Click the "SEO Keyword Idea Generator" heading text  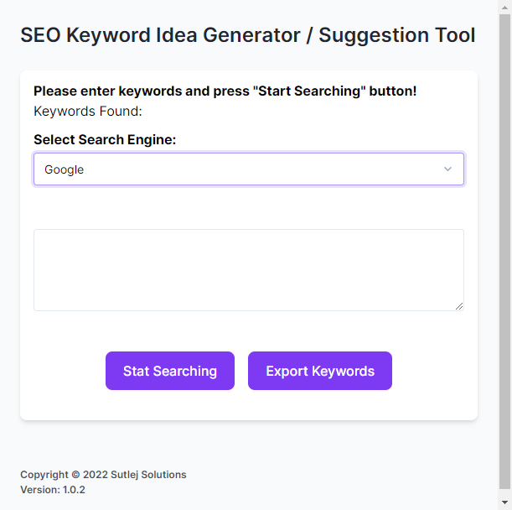tap(159, 35)
